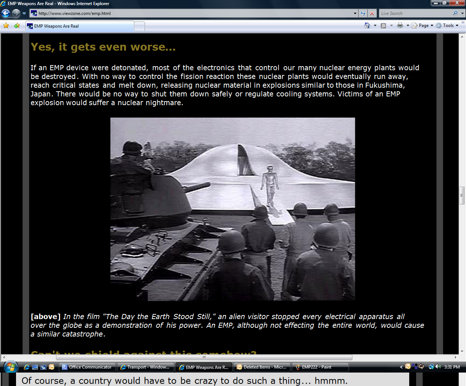Click the Day the Earth Stood Still image
Image resolution: width=466 pixels, height=386 pixels.
[x=233, y=209]
